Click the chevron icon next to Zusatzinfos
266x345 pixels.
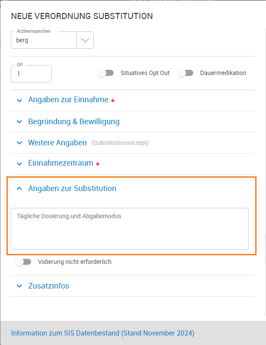(x=19, y=286)
